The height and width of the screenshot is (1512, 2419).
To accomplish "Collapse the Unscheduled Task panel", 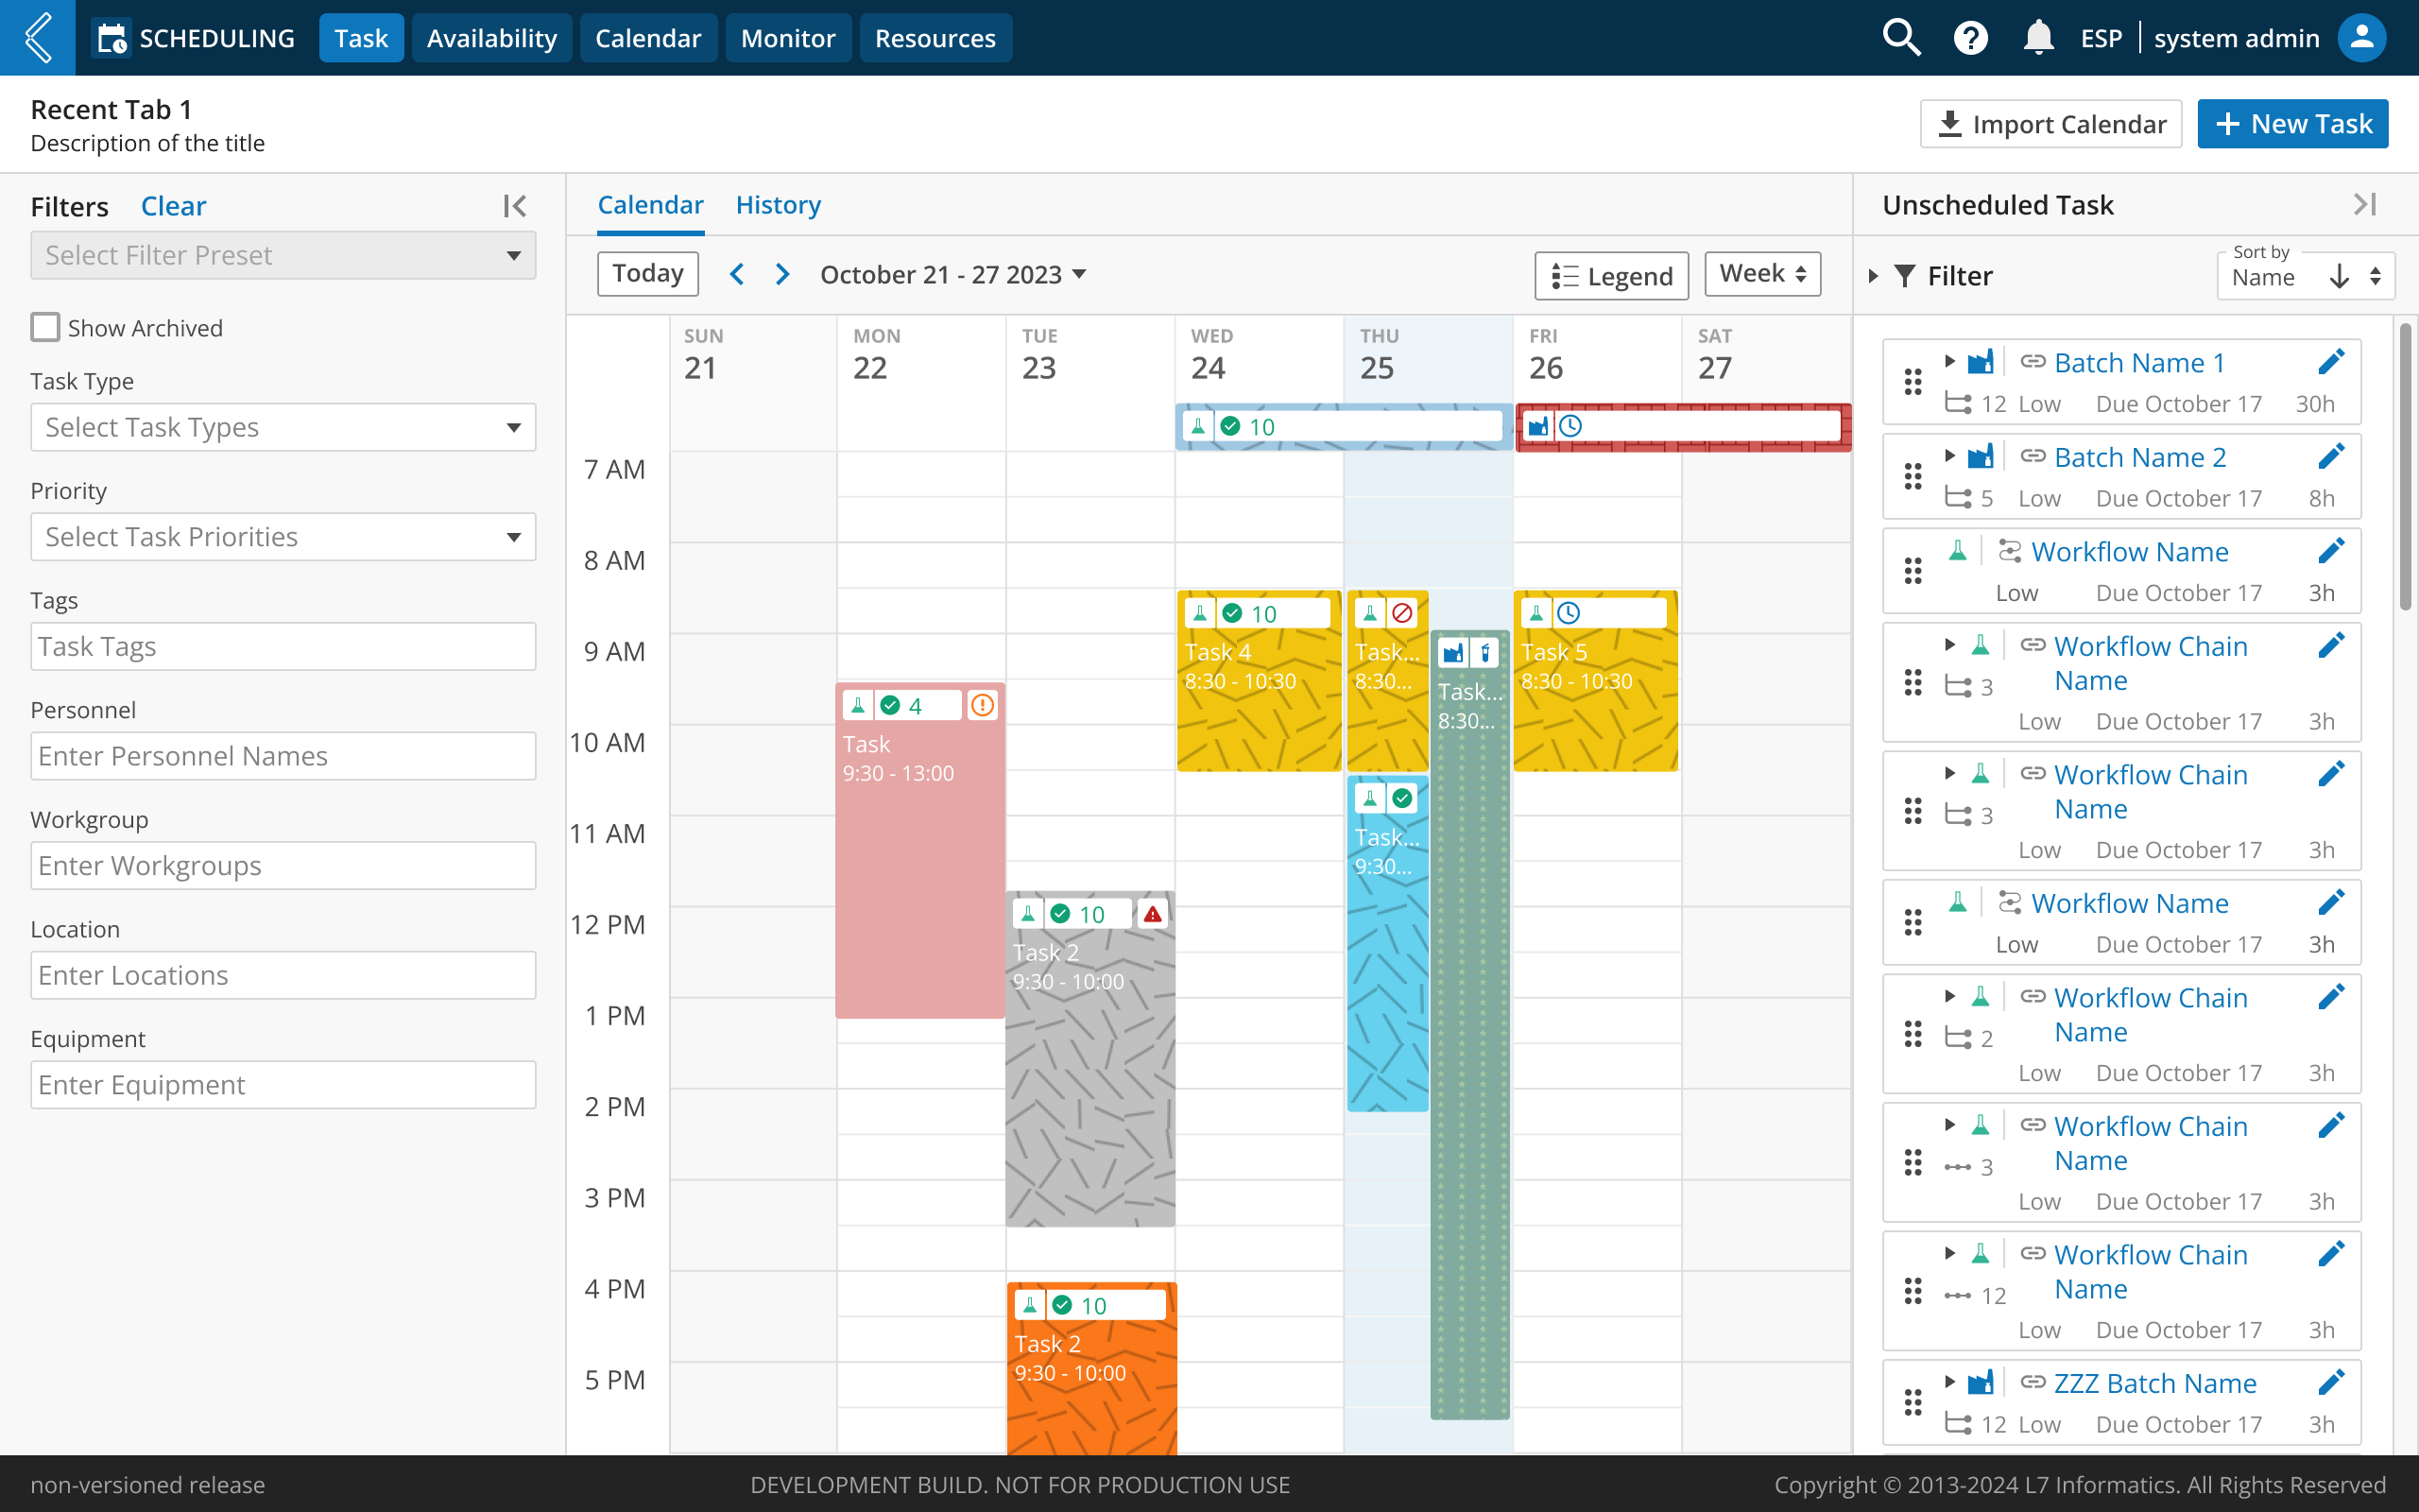I will (x=2364, y=205).
